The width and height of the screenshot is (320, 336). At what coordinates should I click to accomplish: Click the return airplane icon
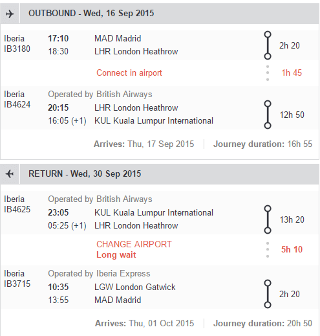pos(10,174)
